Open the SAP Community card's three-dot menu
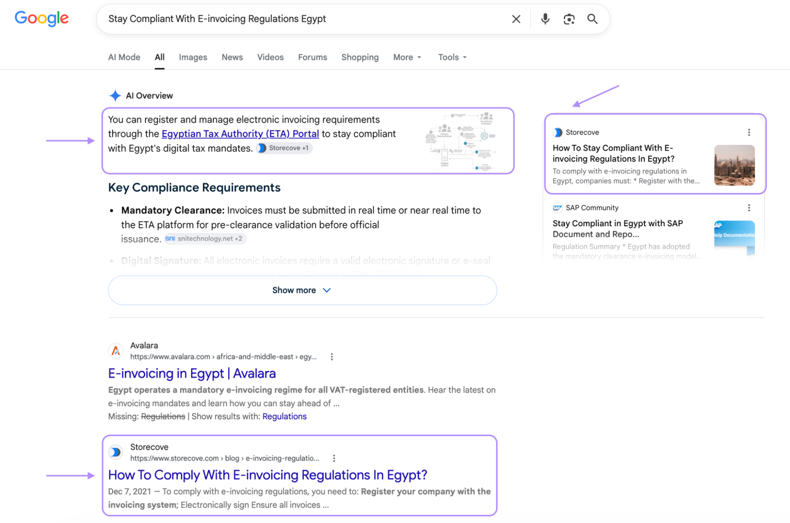Screen dimensions: 790x523 click(x=749, y=208)
